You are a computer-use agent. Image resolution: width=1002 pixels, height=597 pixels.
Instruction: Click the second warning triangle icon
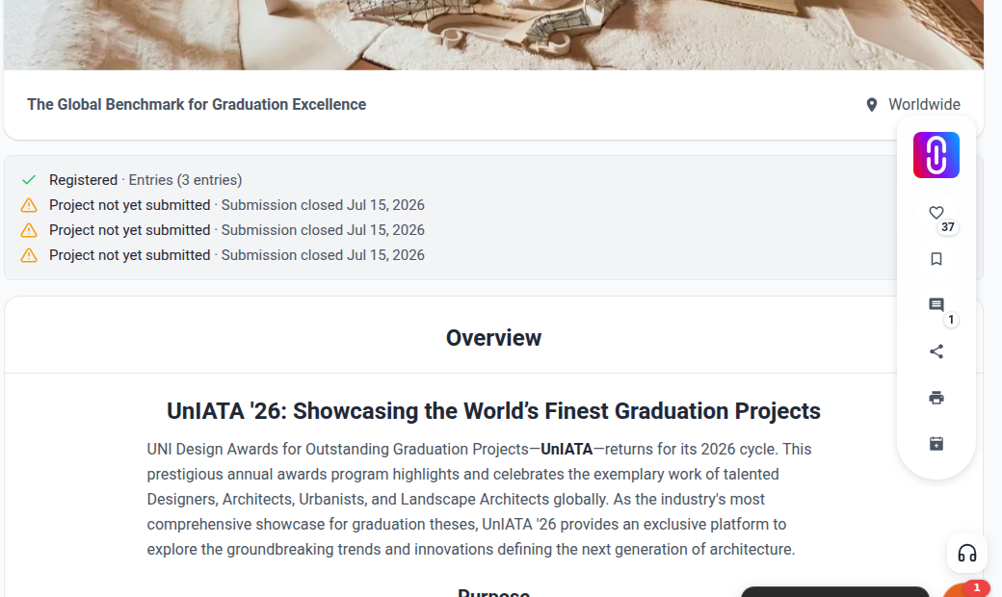coord(29,230)
